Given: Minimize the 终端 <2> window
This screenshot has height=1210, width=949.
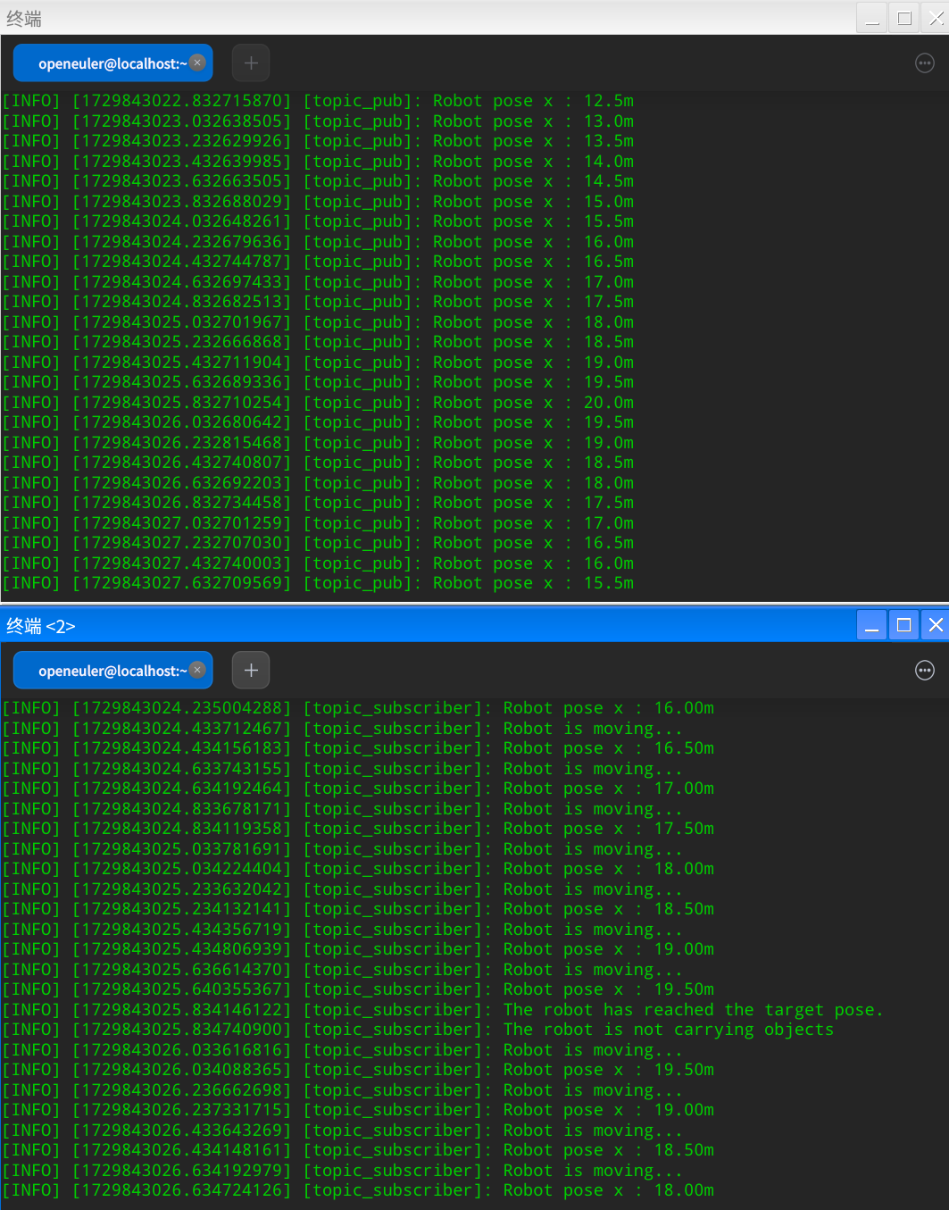Looking at the screenshot, I should coord(872,625).
